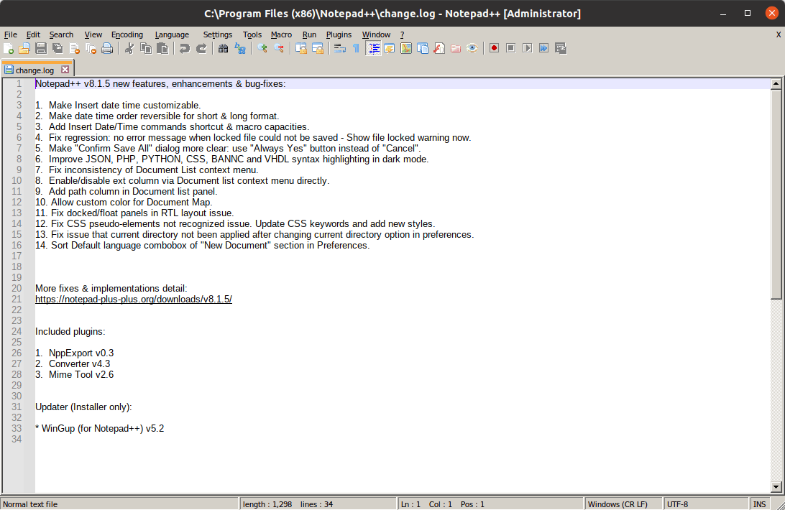Click the Zoom Out magnifier icon
The width and height of the screenshot is (785, 510).
(x=279, y=49)
